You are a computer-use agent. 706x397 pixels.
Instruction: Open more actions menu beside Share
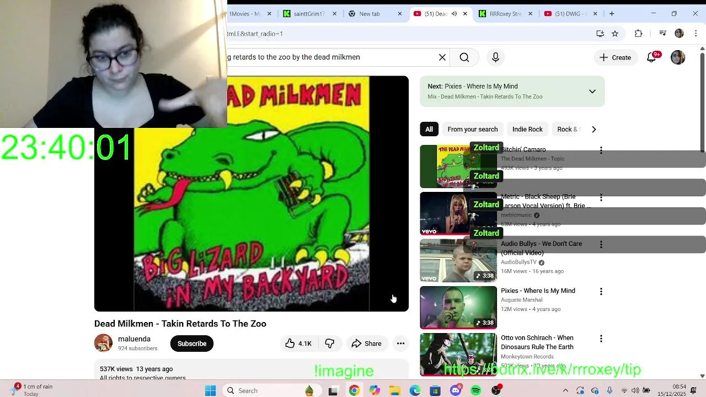[x=401, y=344]
